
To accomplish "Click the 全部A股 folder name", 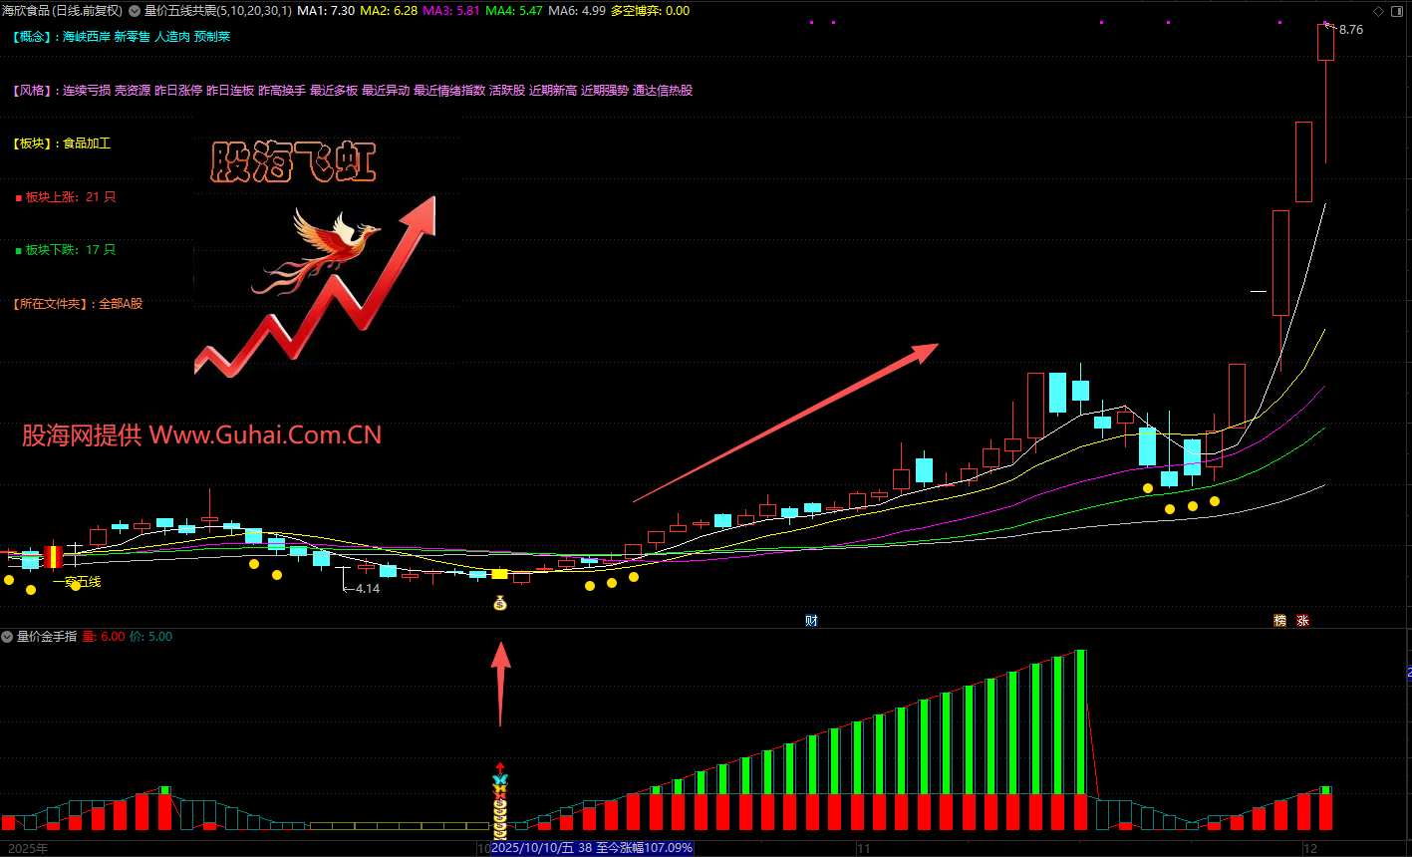I will (121, 304).
